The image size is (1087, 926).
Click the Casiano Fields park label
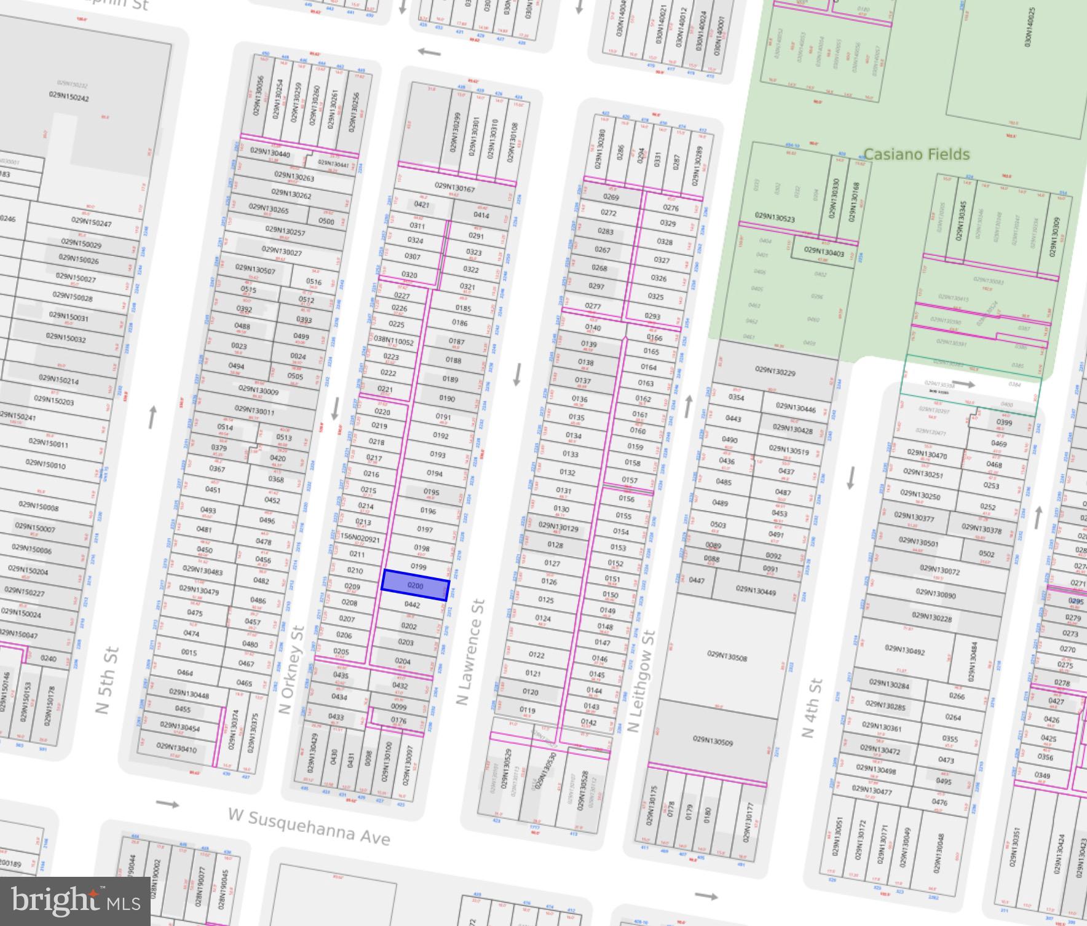coord(916,154)
